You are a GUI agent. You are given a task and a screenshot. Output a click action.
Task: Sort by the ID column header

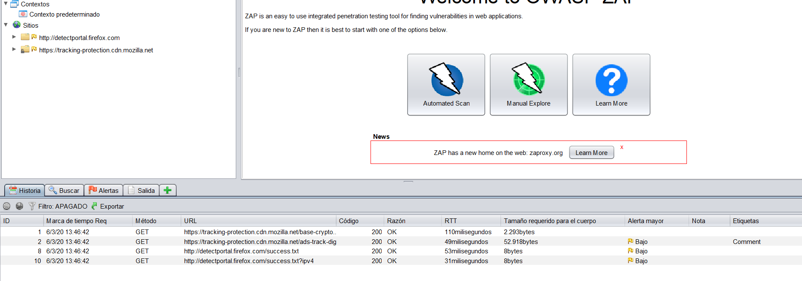point(22,221)
